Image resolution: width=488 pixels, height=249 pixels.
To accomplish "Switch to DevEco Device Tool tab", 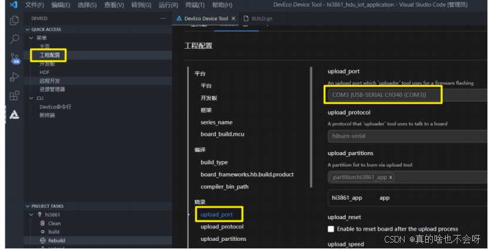I will point(206,19).
